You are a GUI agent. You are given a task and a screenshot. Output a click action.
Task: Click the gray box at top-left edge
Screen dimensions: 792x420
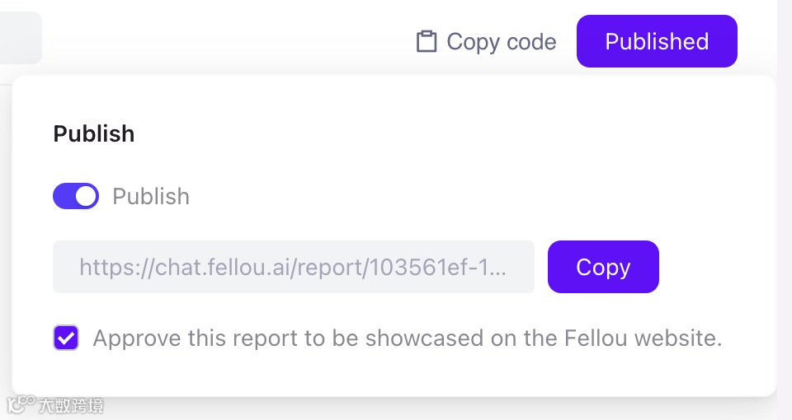coord(20,37)
